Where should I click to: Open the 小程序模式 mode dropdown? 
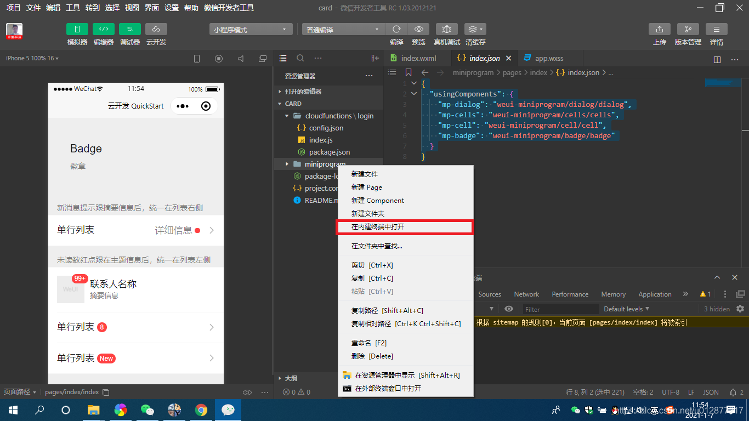point(251,30)
